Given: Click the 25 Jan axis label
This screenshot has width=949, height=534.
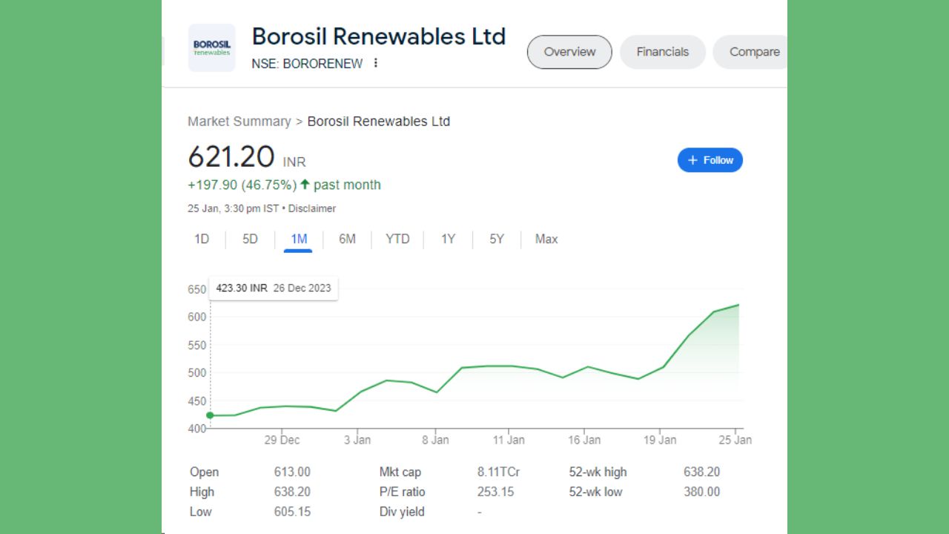Looking at the screenshot, I should 735,440.
